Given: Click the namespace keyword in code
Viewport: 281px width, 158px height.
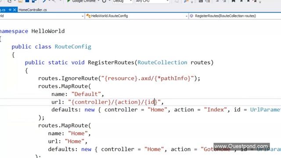Looking at the screenshot, I should 14,31.
